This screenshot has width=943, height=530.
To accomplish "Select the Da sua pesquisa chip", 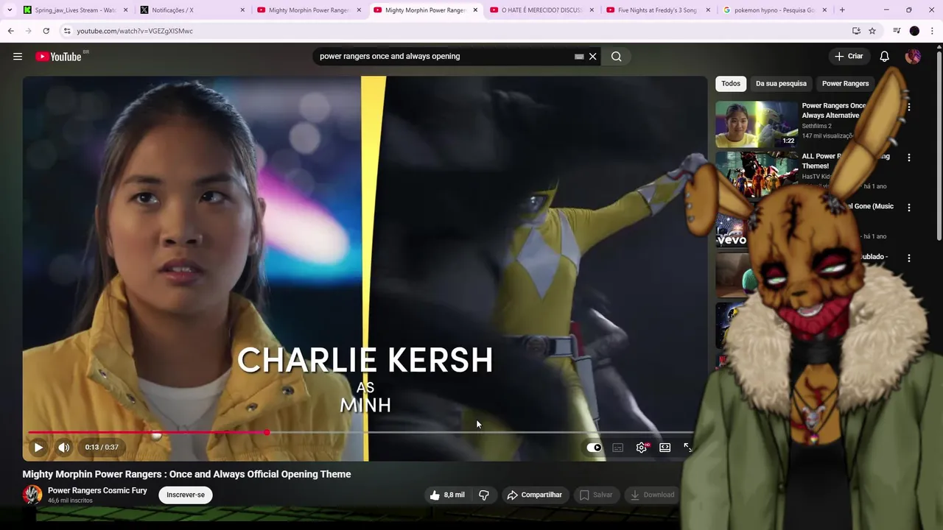I will 781,83.
